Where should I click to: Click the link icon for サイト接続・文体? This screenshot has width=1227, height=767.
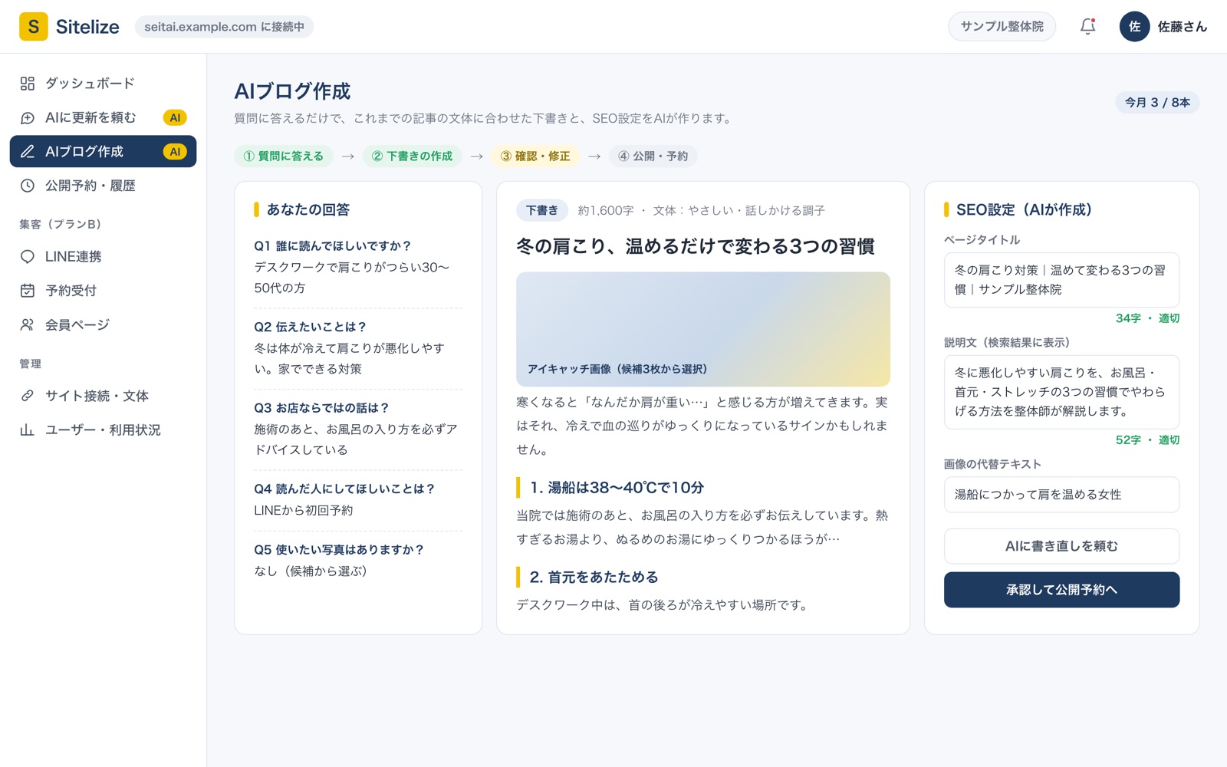coord(28,396)
